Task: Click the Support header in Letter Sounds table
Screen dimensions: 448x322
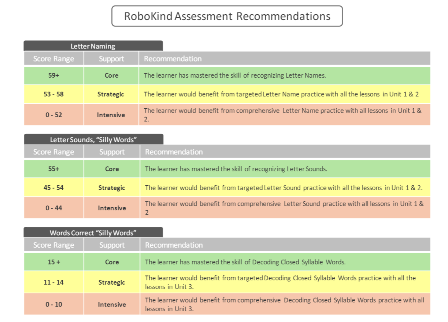Action: (112, 152)
